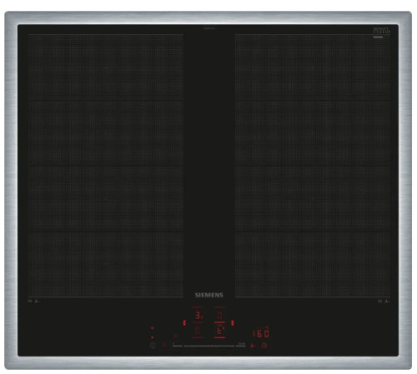The image size is (417, 374).
Task: Tap the red child-lock symbol beside power
Action: pyautogui.click(x=164, y=346)
